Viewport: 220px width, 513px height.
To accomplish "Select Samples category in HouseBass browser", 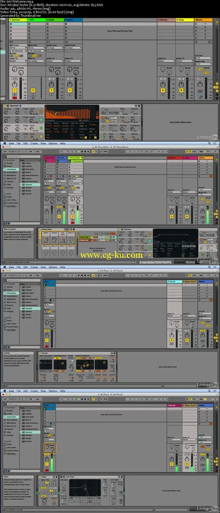I will coord(10,188).
